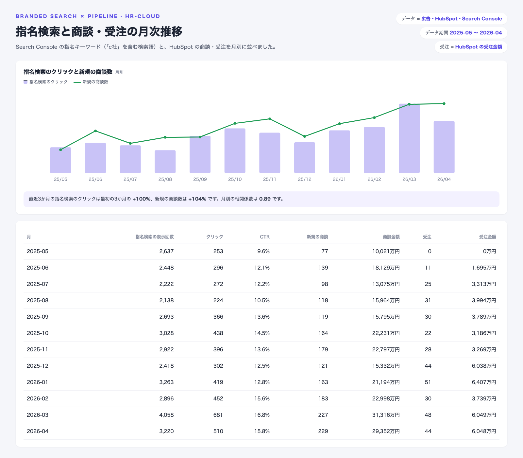
Task: Click the データ期間 2025-05 〜 2026-04 chip
Action: coord(464,33)
